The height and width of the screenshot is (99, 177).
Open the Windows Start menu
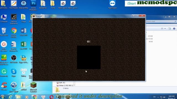click(2, 97)
